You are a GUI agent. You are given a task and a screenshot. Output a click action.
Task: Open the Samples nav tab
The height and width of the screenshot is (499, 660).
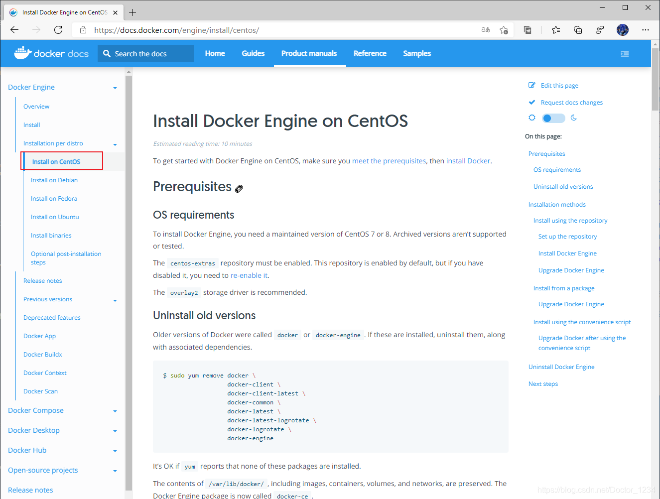[417, 53]
